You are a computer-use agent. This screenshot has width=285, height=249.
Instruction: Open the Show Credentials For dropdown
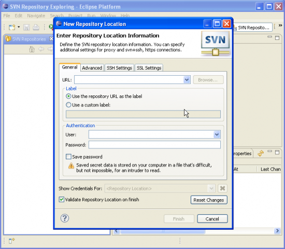pyautogui.click(x=211, y=188)
